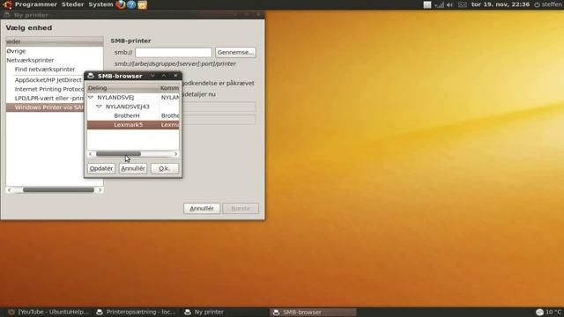Select the Lexmark5 shared printer
This screenshot has width=564, height=317.
(x=133, y=125)
